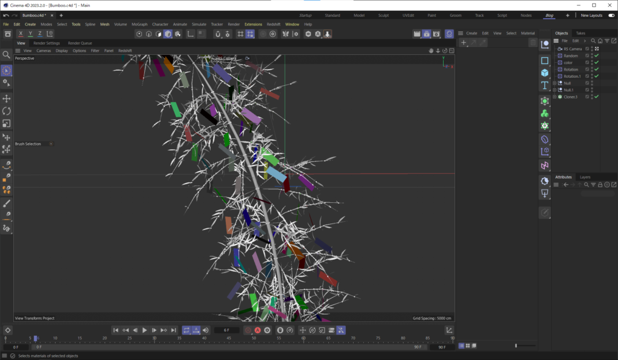Click the Render View button in the toolbar

click(x=417, y=34)
